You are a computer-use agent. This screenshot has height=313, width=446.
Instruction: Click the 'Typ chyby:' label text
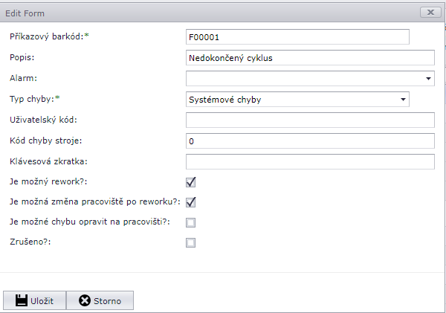34,98
